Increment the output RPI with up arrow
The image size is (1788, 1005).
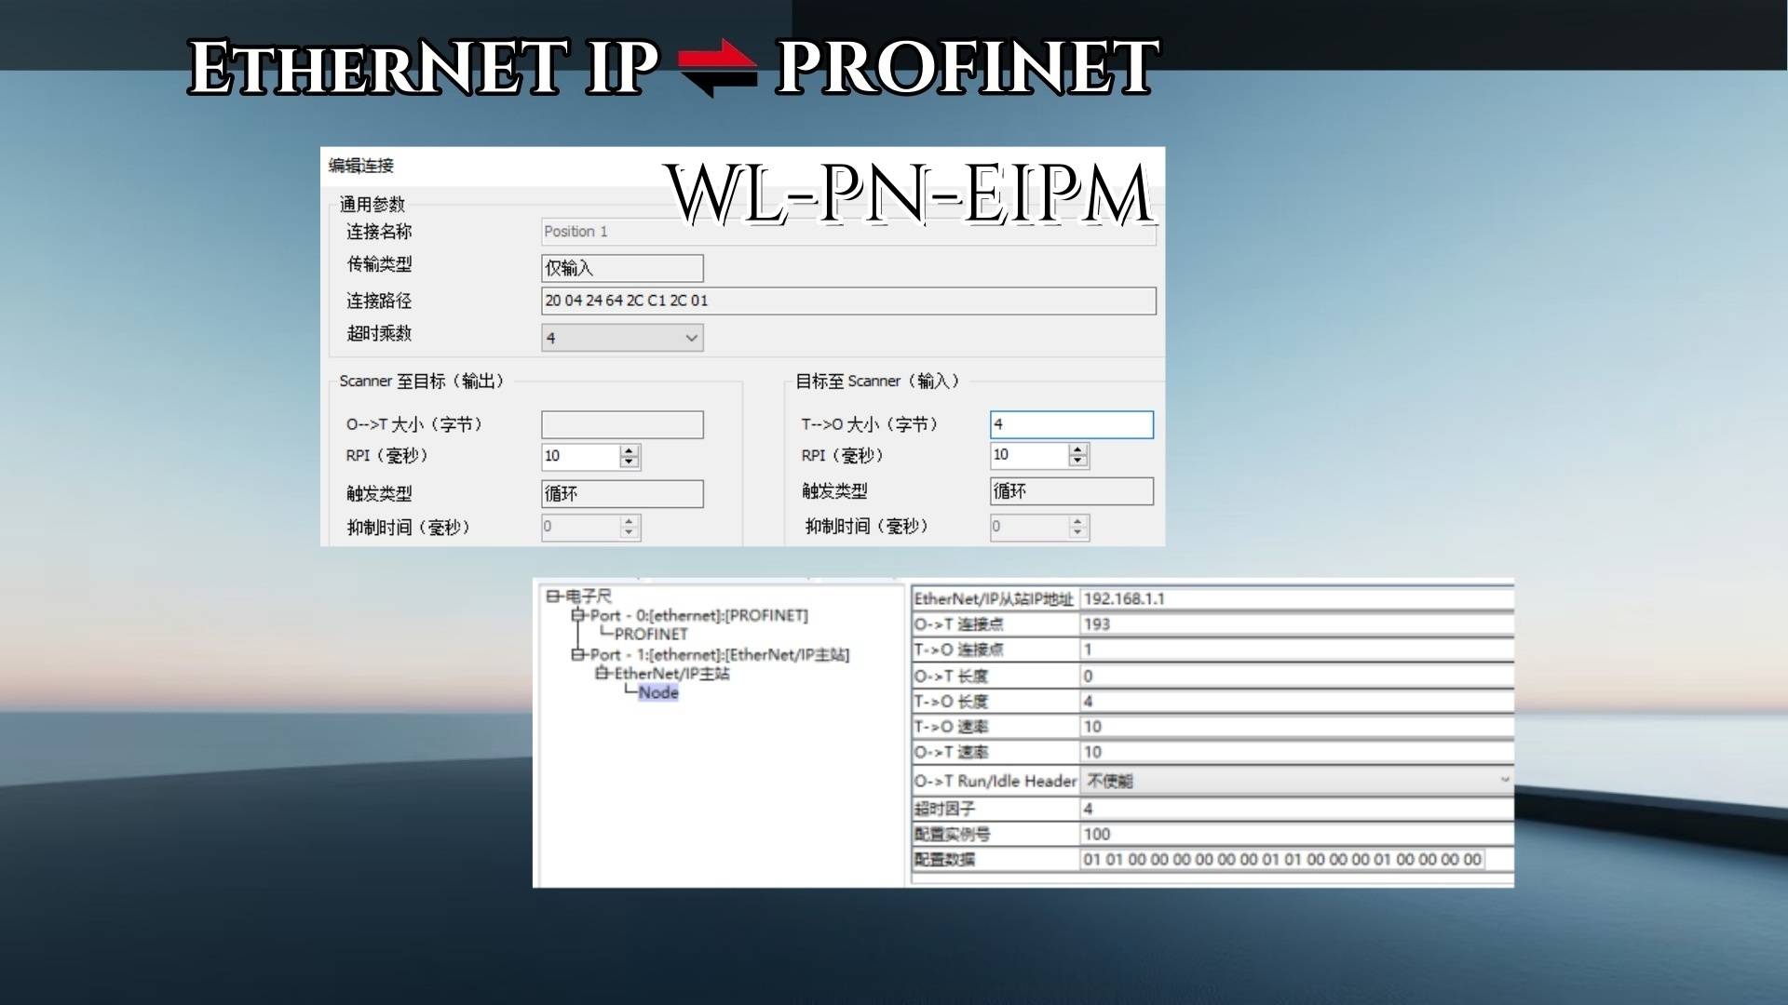pyautogui.click(x=630, y=451)
